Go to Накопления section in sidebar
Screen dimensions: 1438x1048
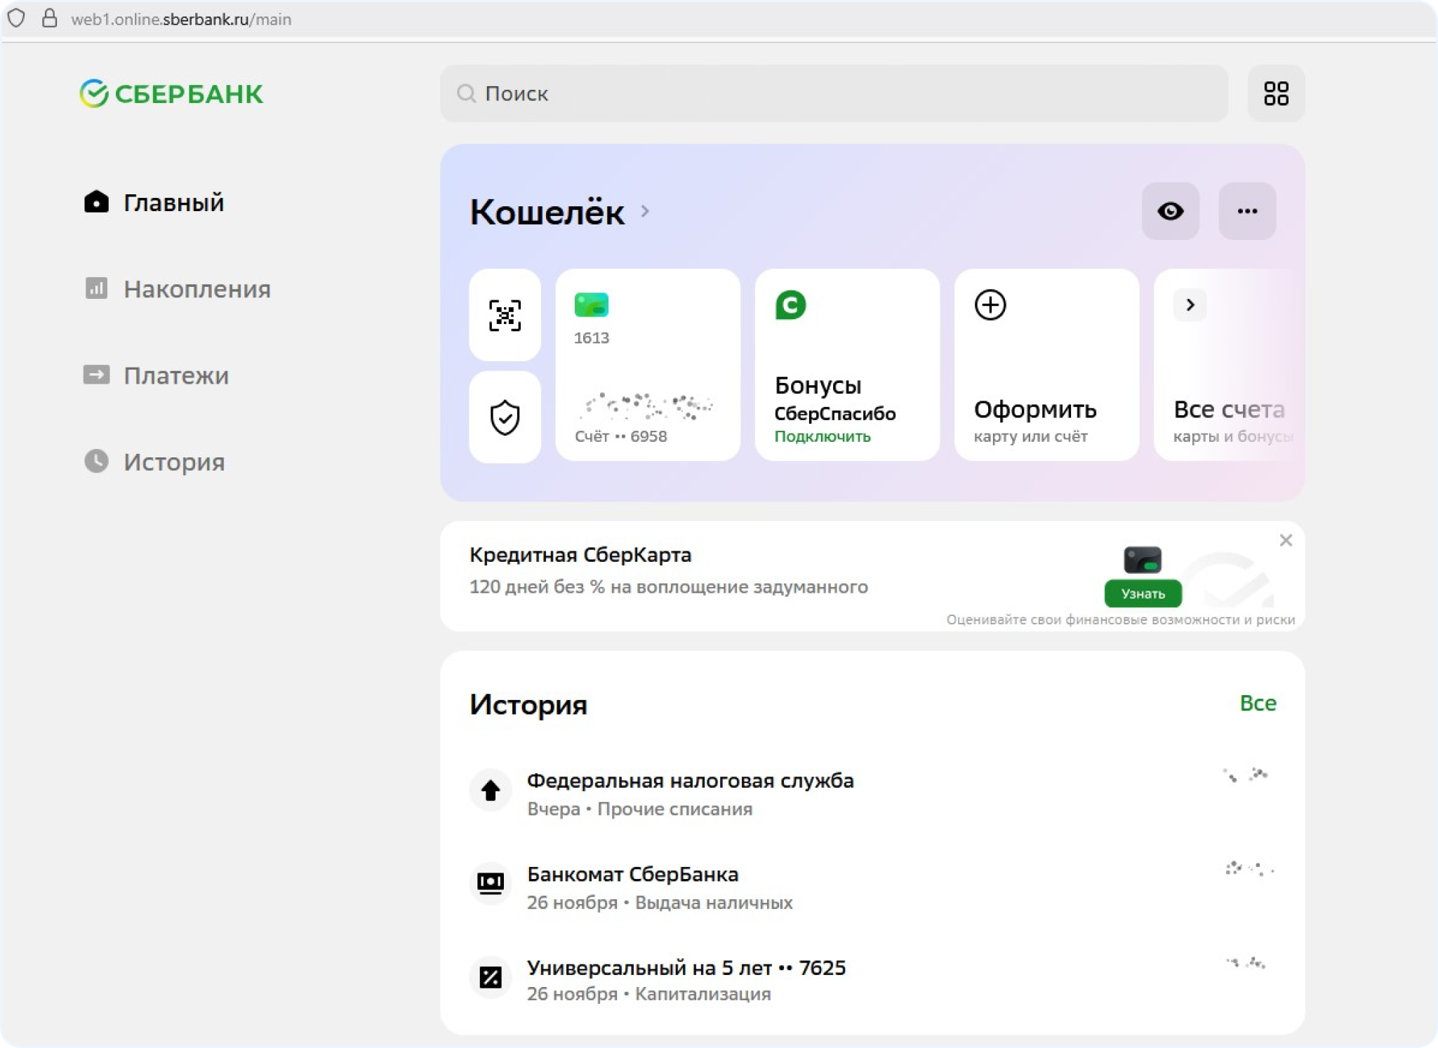[x=197, y=289]
